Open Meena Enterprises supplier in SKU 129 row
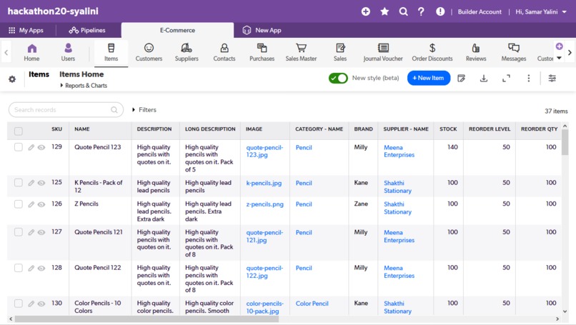Screen dimensions: 576x325 pos(399,151)
